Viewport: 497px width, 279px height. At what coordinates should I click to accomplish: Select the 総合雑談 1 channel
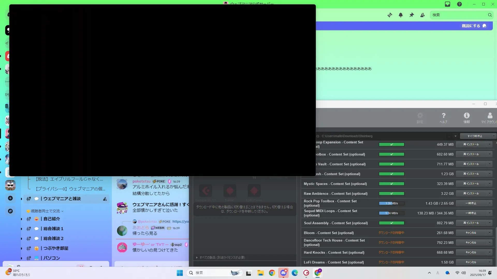(53, 229)
